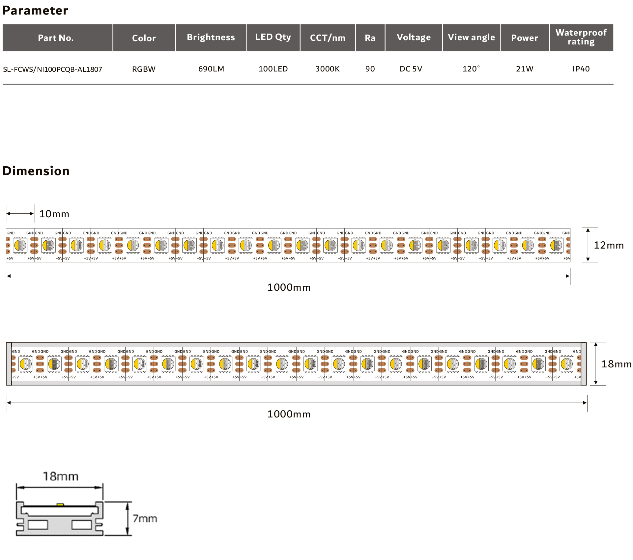The width and height of the screenshot is (633, 560).
Task: Click the Voltage column header
Action: (414, 37)
